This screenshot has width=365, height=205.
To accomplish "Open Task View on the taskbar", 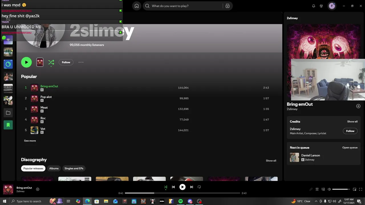I will (x=68, y=201).
